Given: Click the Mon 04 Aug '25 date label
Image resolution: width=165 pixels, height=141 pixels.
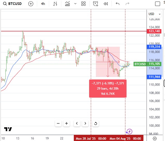Looking at the screenshot, I should (125, 138).
